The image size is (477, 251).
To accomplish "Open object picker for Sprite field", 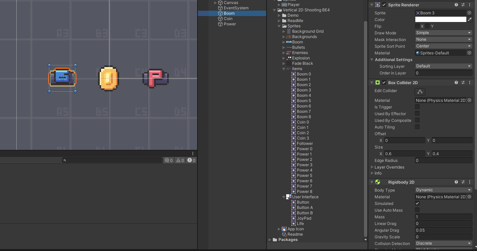I will (x=469, y=13).
